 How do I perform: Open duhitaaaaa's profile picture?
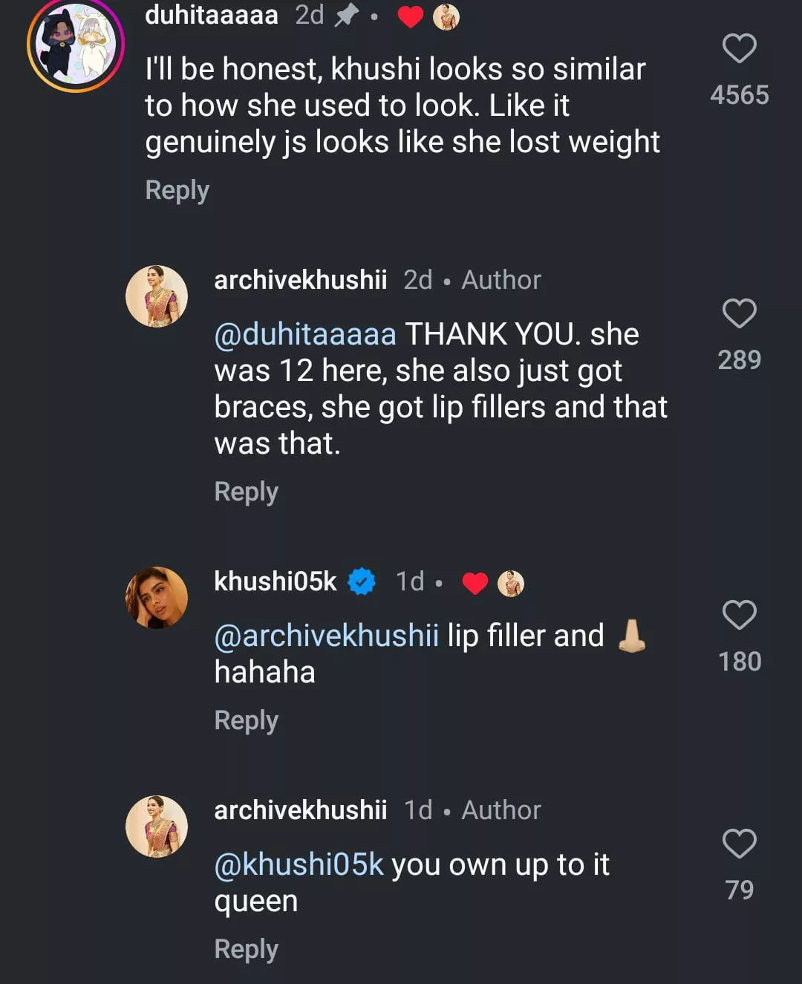click(x=75, y=45)
